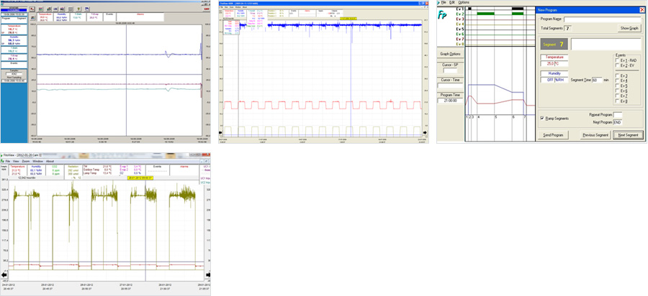648x296 pixels.
Task: Click the Cursor - Time value box
Action: click(450, 85)
